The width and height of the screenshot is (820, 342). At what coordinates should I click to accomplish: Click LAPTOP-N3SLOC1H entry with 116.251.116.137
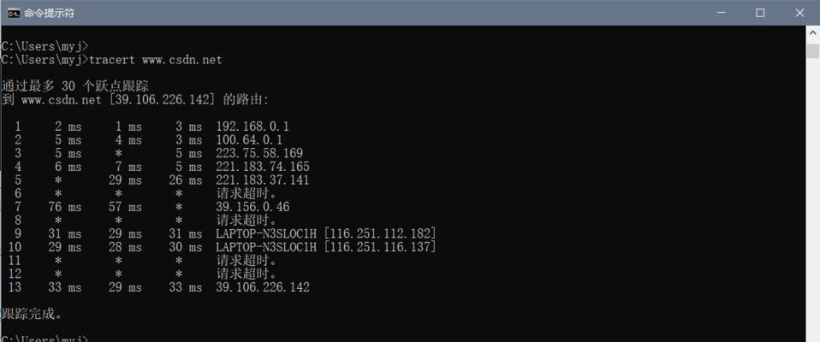(326, 247)
